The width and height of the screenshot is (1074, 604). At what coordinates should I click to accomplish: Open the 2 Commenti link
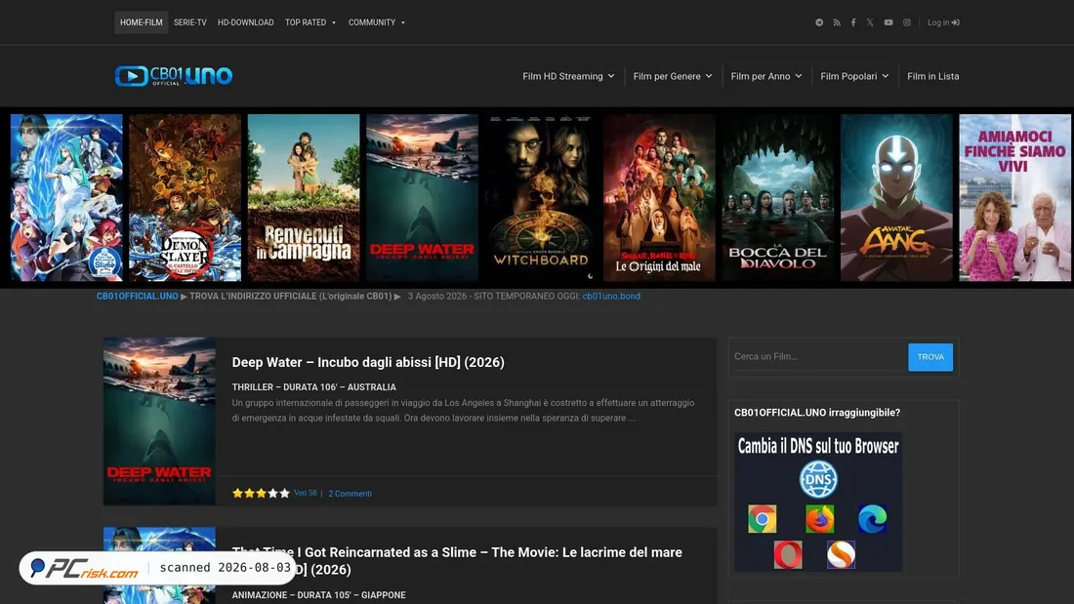pyautogui.click(x=350, y=493)
